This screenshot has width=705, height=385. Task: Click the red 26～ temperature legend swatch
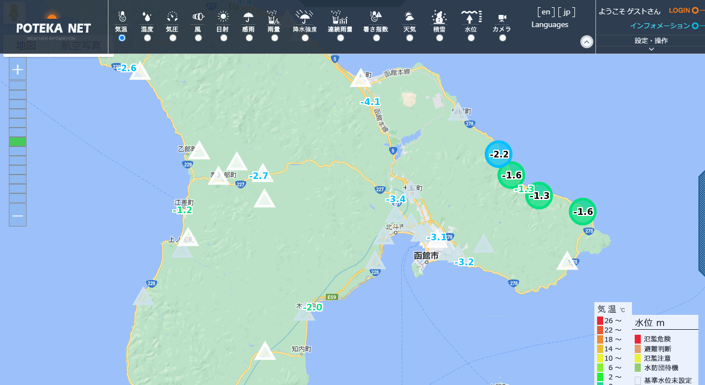tap(600, 321)
